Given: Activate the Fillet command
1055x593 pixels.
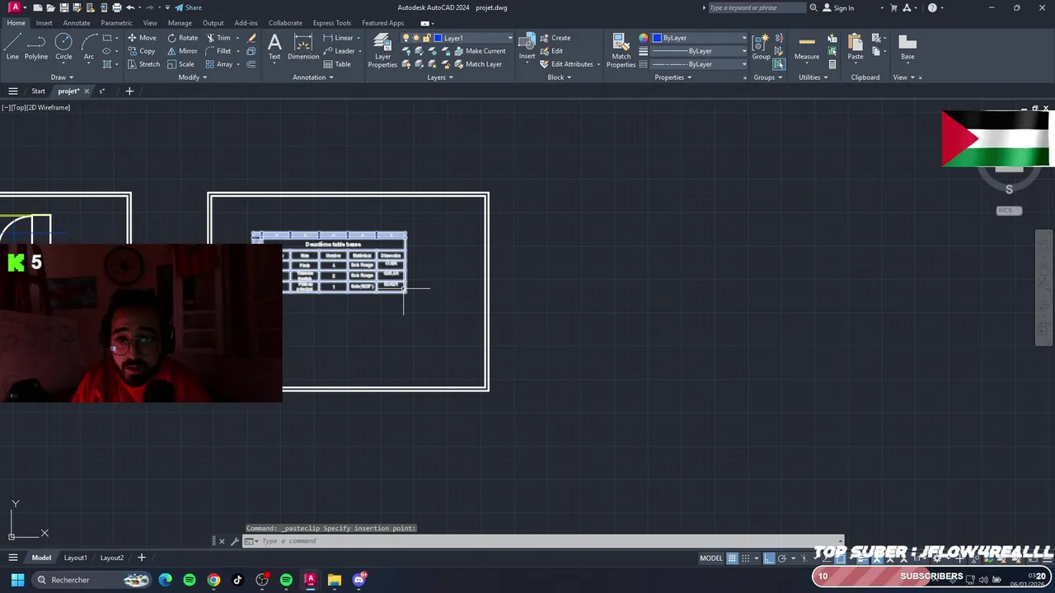Looking at the screenshot, I should (x=218, y=51).
